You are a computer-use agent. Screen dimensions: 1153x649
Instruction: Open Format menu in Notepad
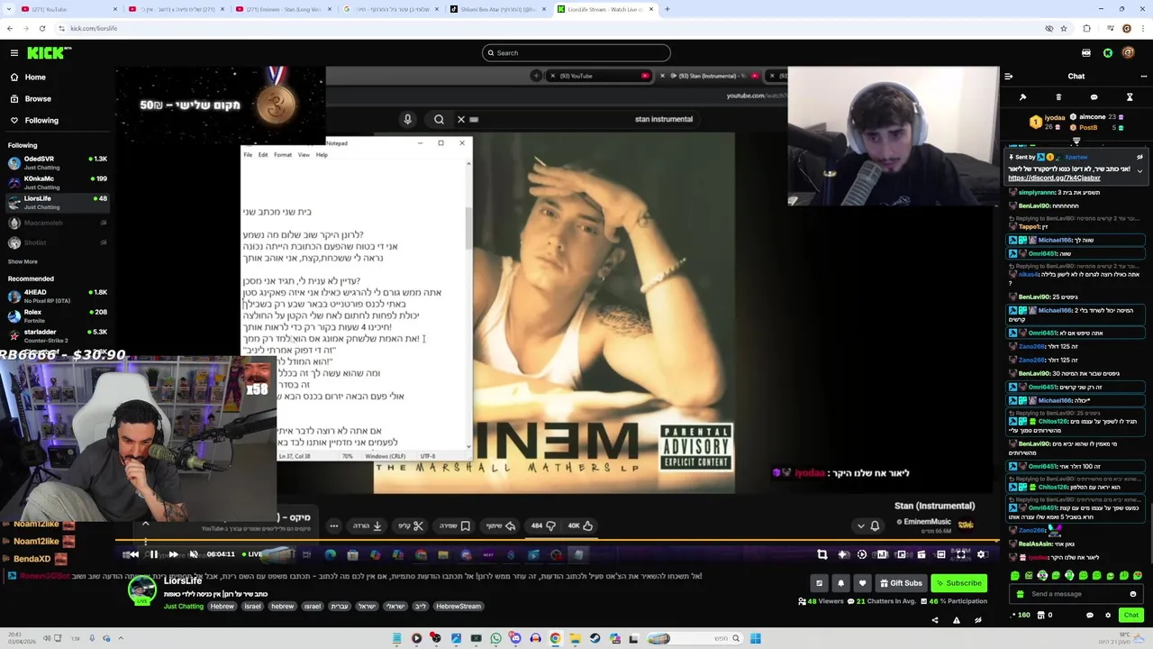pyautogui.click(x=283, y=155)
